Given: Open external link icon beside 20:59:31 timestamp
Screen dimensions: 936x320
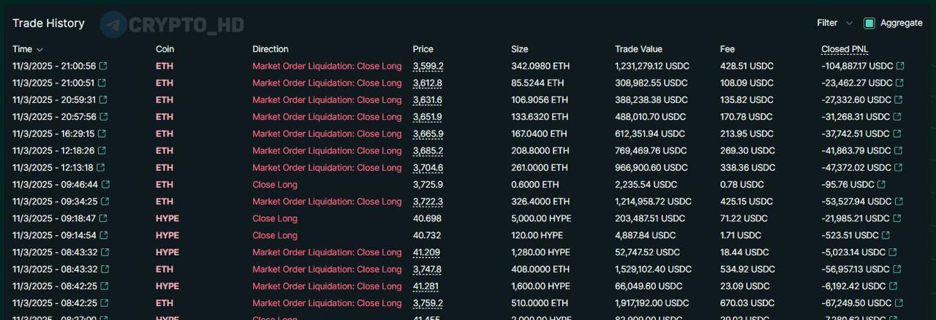Looking at the screenshot, I should tap(102, 100).
